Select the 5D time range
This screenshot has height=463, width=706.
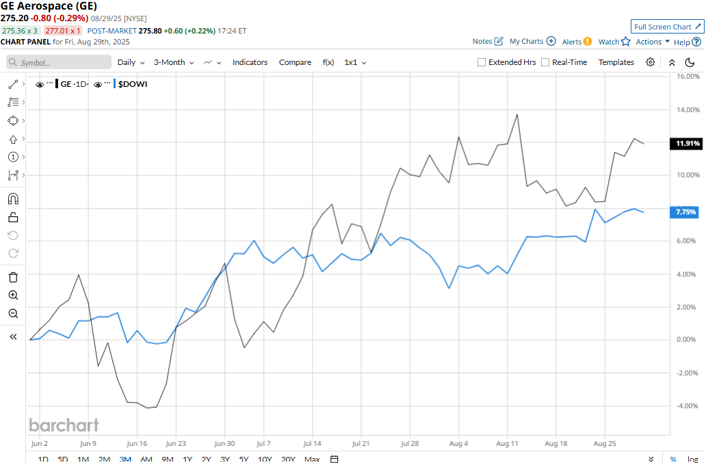tap(62, 459)
